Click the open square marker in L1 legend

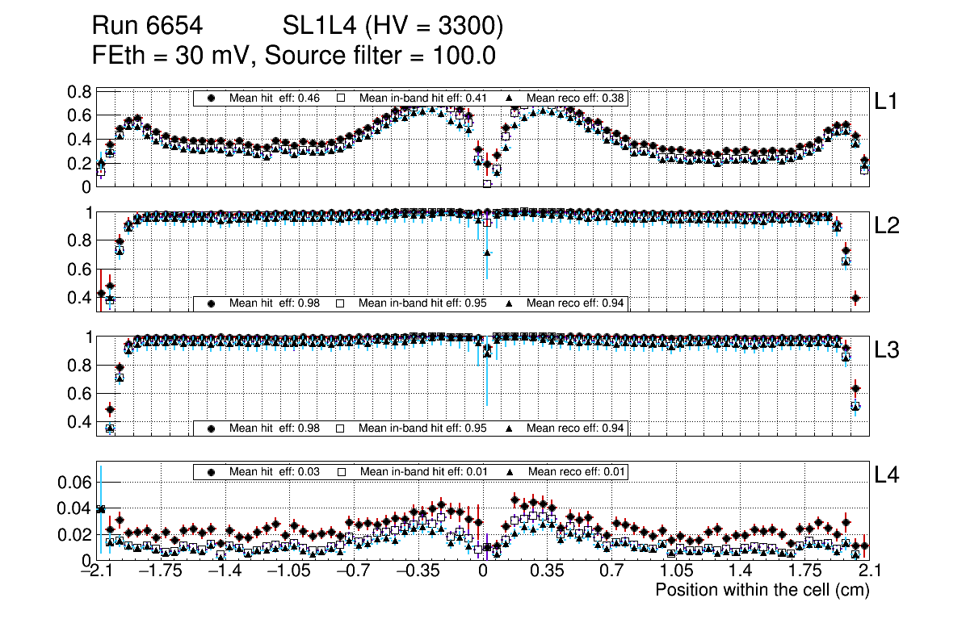[341, 98]
